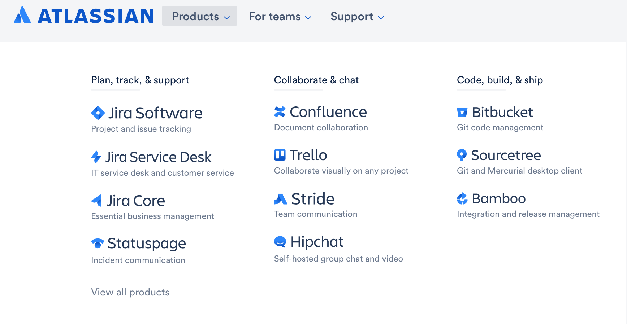This screenshot has height=324, width=627.
Task: Click 'Project and issue tracking' description
Action: coord(141,129)
